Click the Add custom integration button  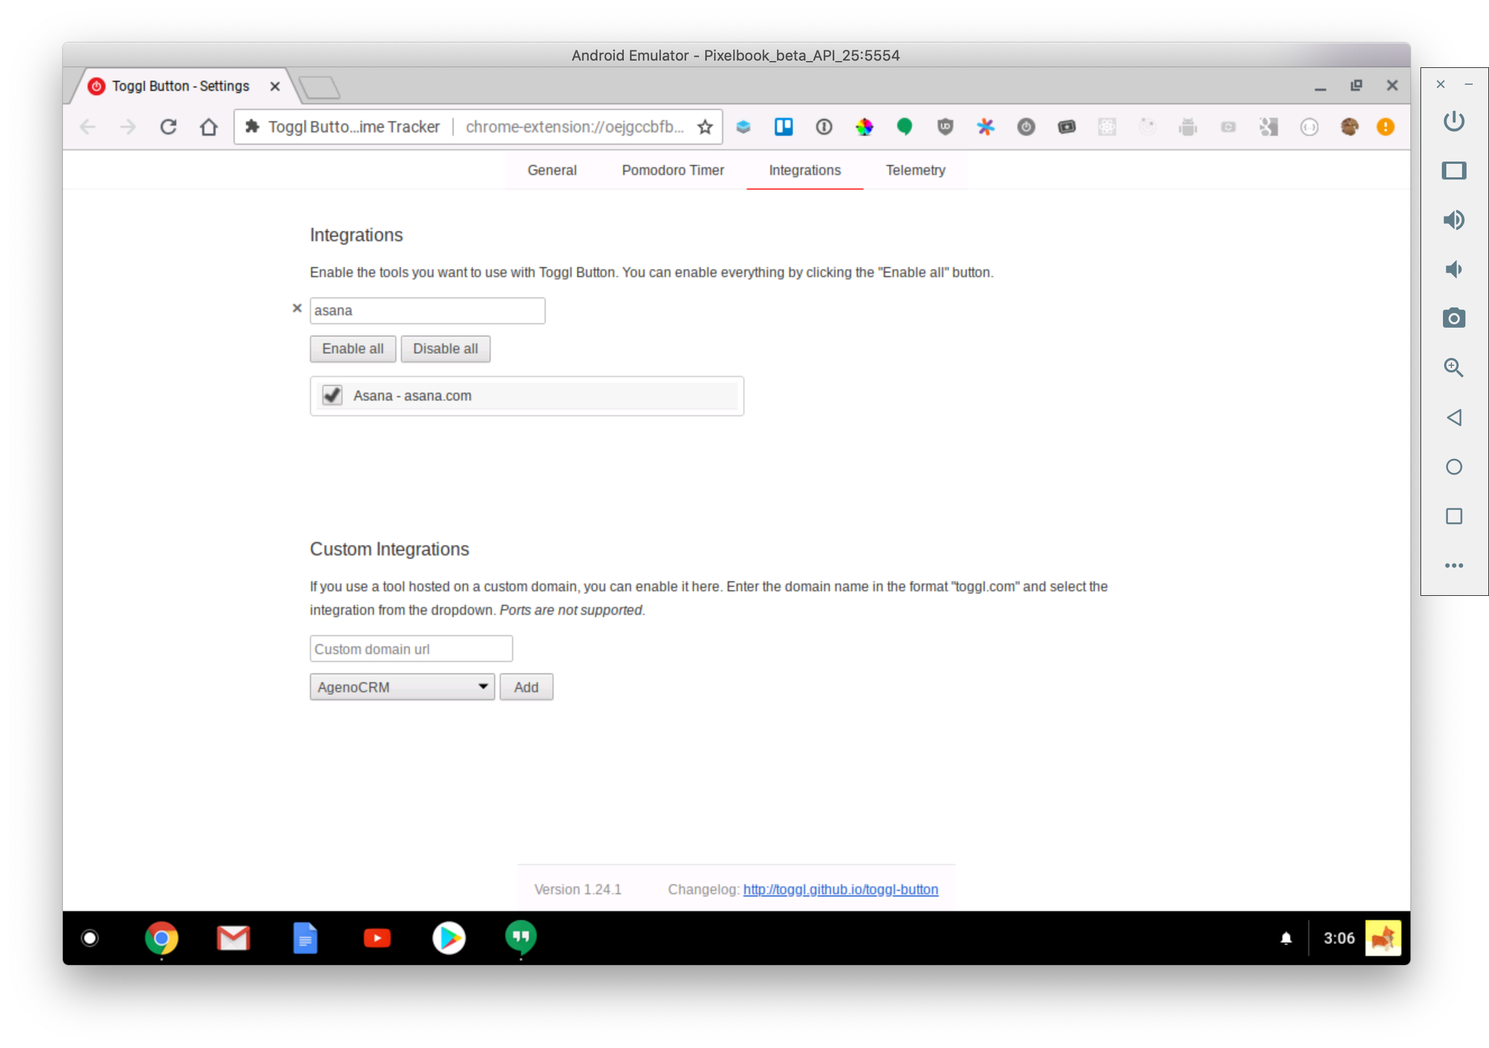click(x=526, y=687)
